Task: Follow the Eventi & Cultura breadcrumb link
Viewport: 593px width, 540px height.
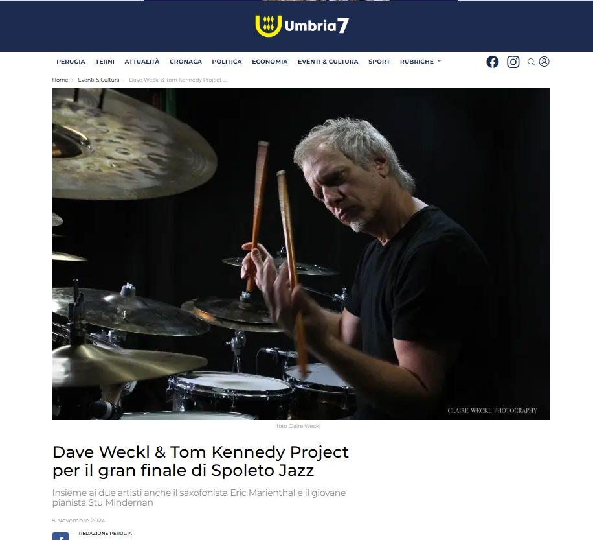Action: (98, 80)
